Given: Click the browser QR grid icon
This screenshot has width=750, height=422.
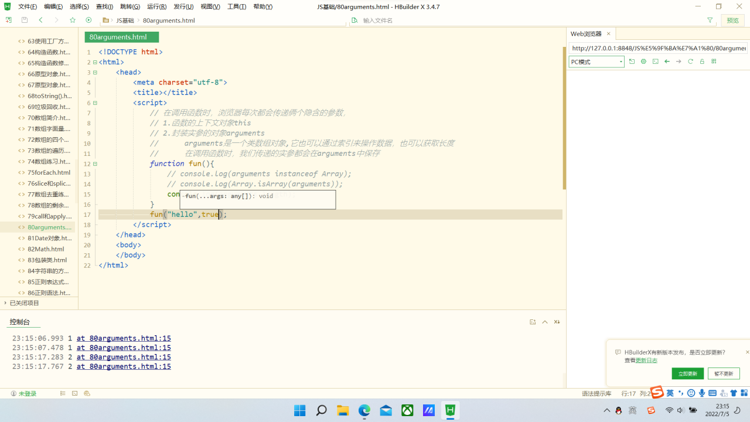Looking at the screenshot, I should (x=714, y=62).
